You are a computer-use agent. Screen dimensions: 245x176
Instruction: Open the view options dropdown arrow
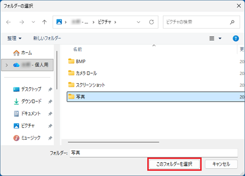[220, 39]
